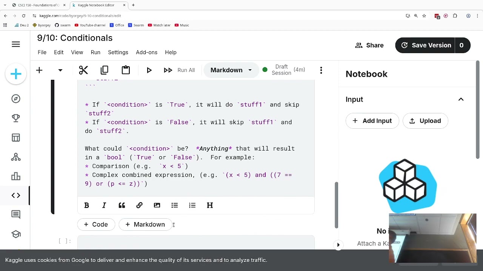The width and height of the screenshot is (483, 271).
Task: Reload the browser page
Action: pos(23,16)
